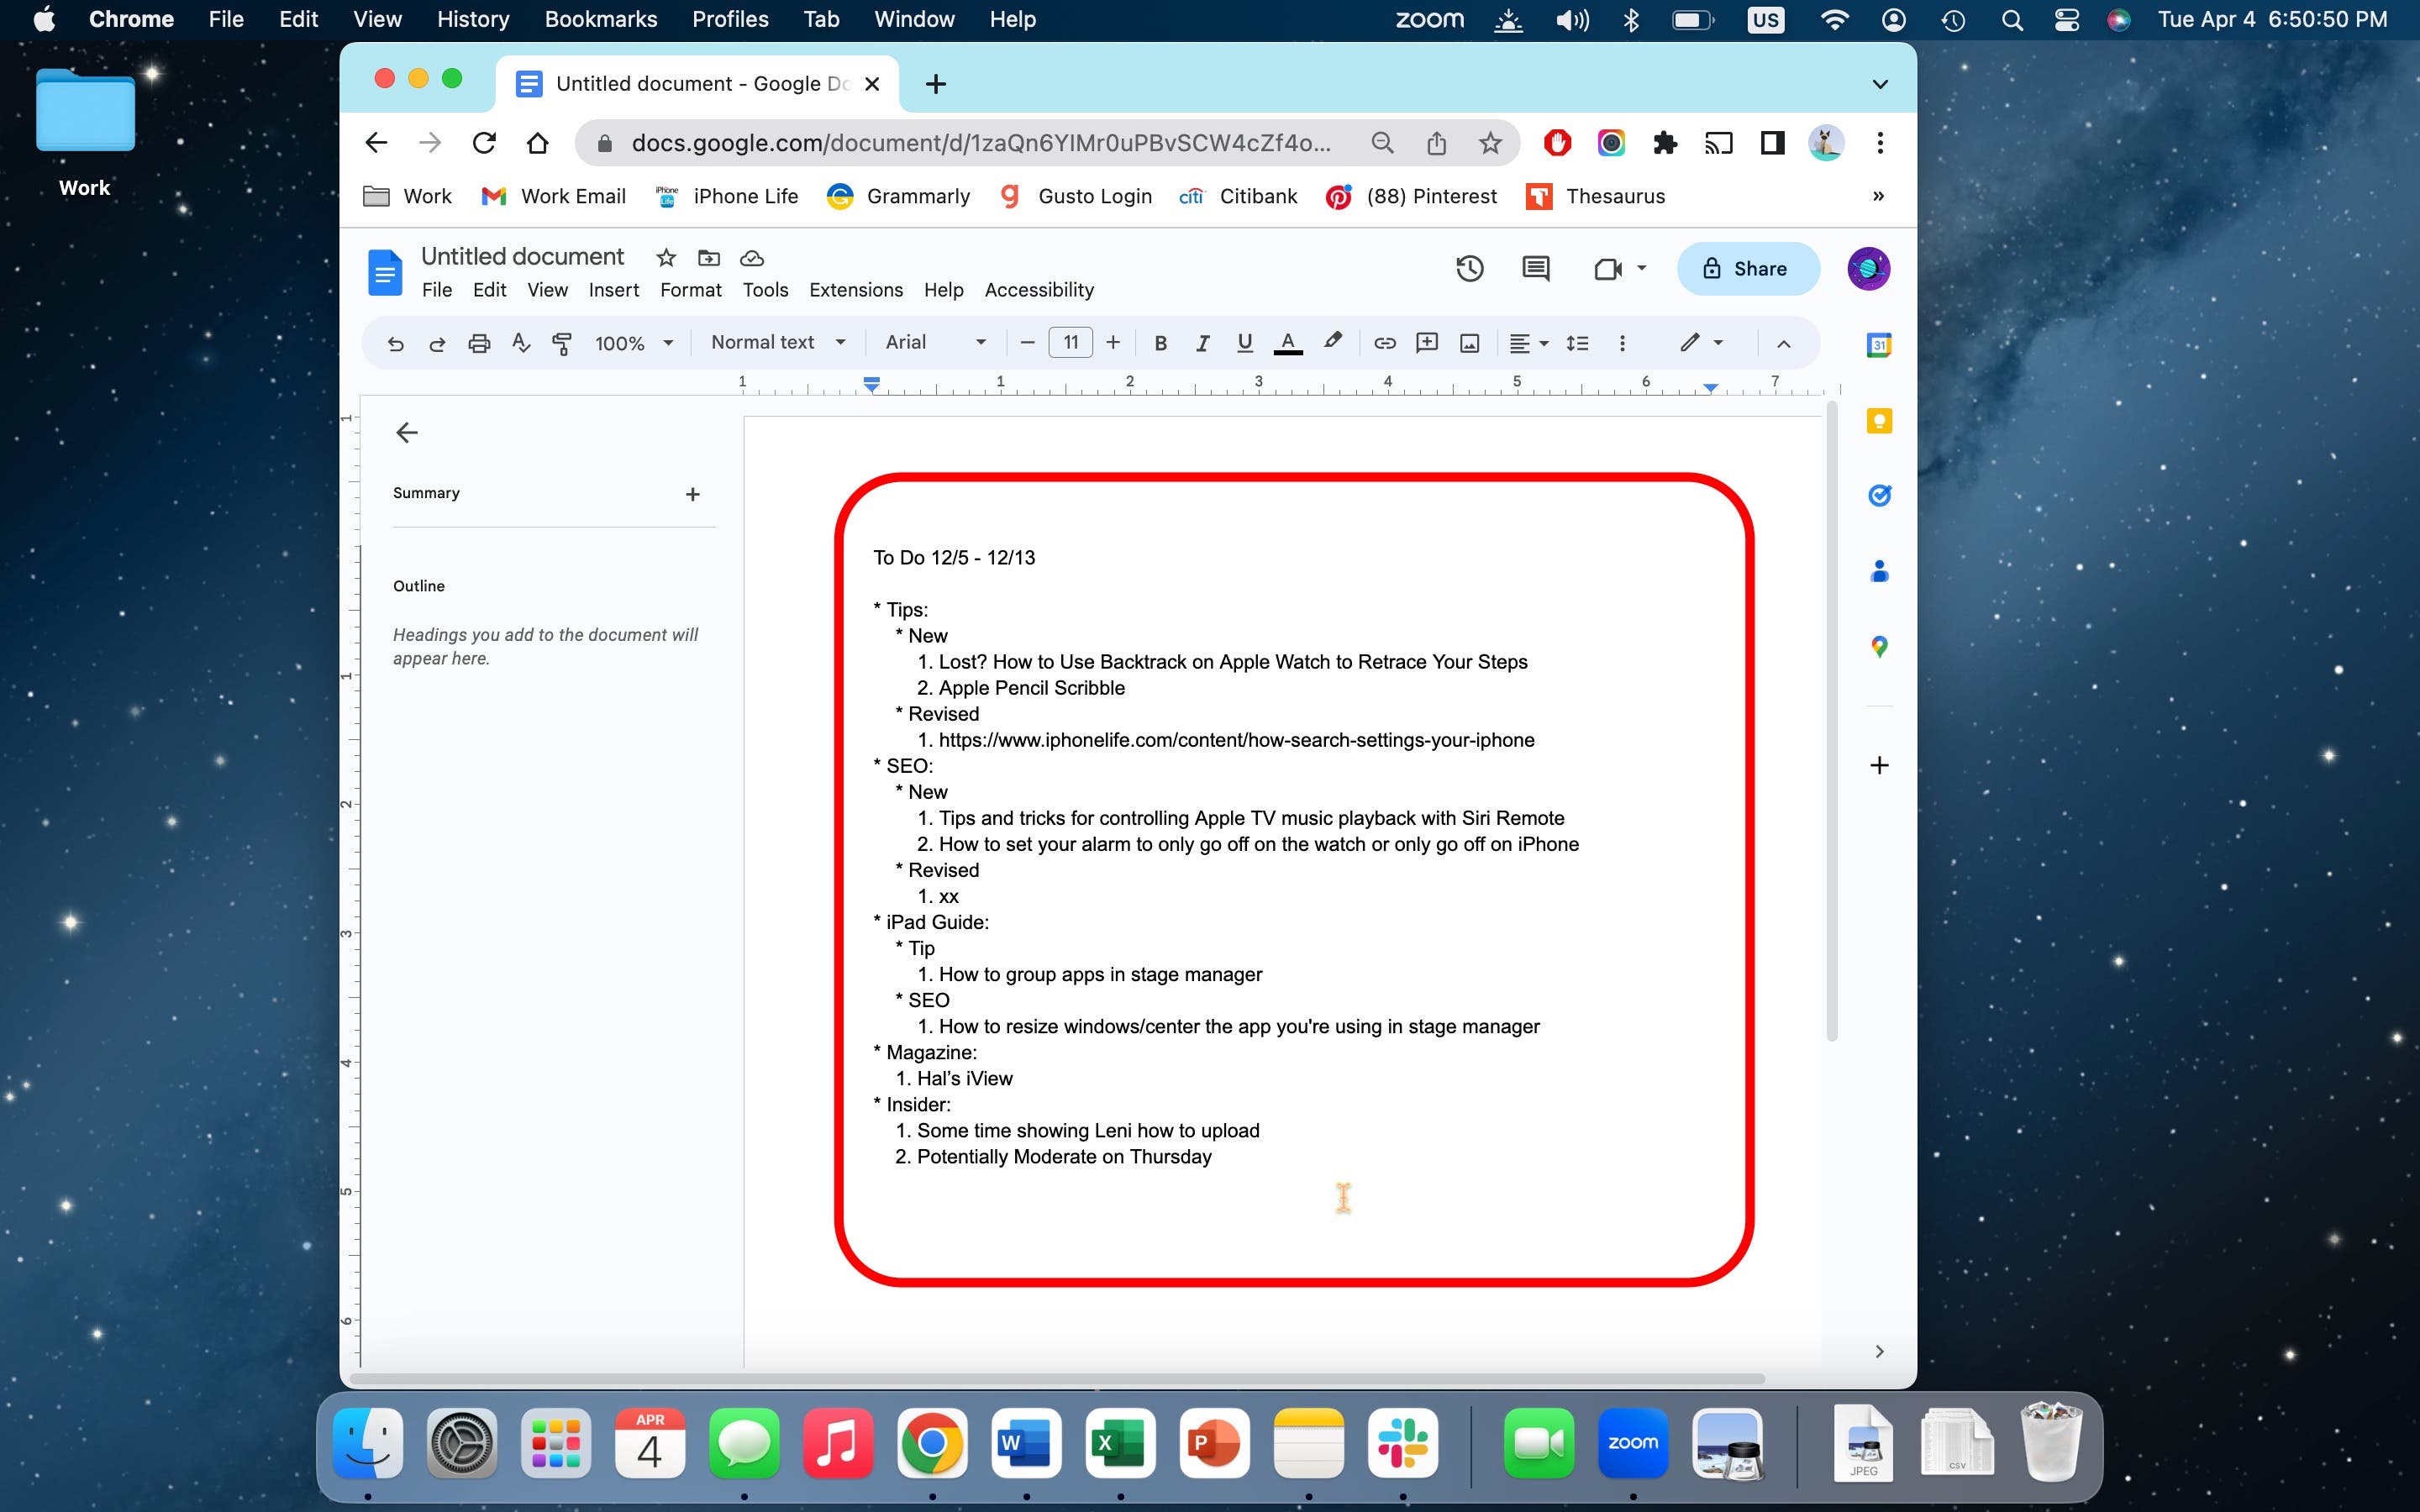Open the iPhone Life bookmark
The height and width of the screenshot is (1512, 2420).
pyautogui.click(x=728, y=196)
